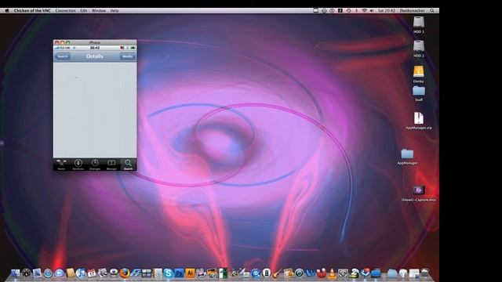Viewport: 502px width, 282px height.
Task: Open the Changes tab in Cydia
Action: (x=95, y=164)
